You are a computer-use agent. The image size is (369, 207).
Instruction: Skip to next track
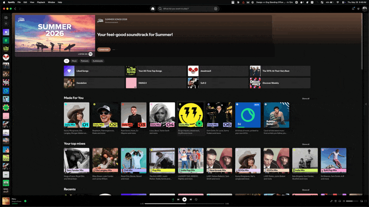pos(191,200)
